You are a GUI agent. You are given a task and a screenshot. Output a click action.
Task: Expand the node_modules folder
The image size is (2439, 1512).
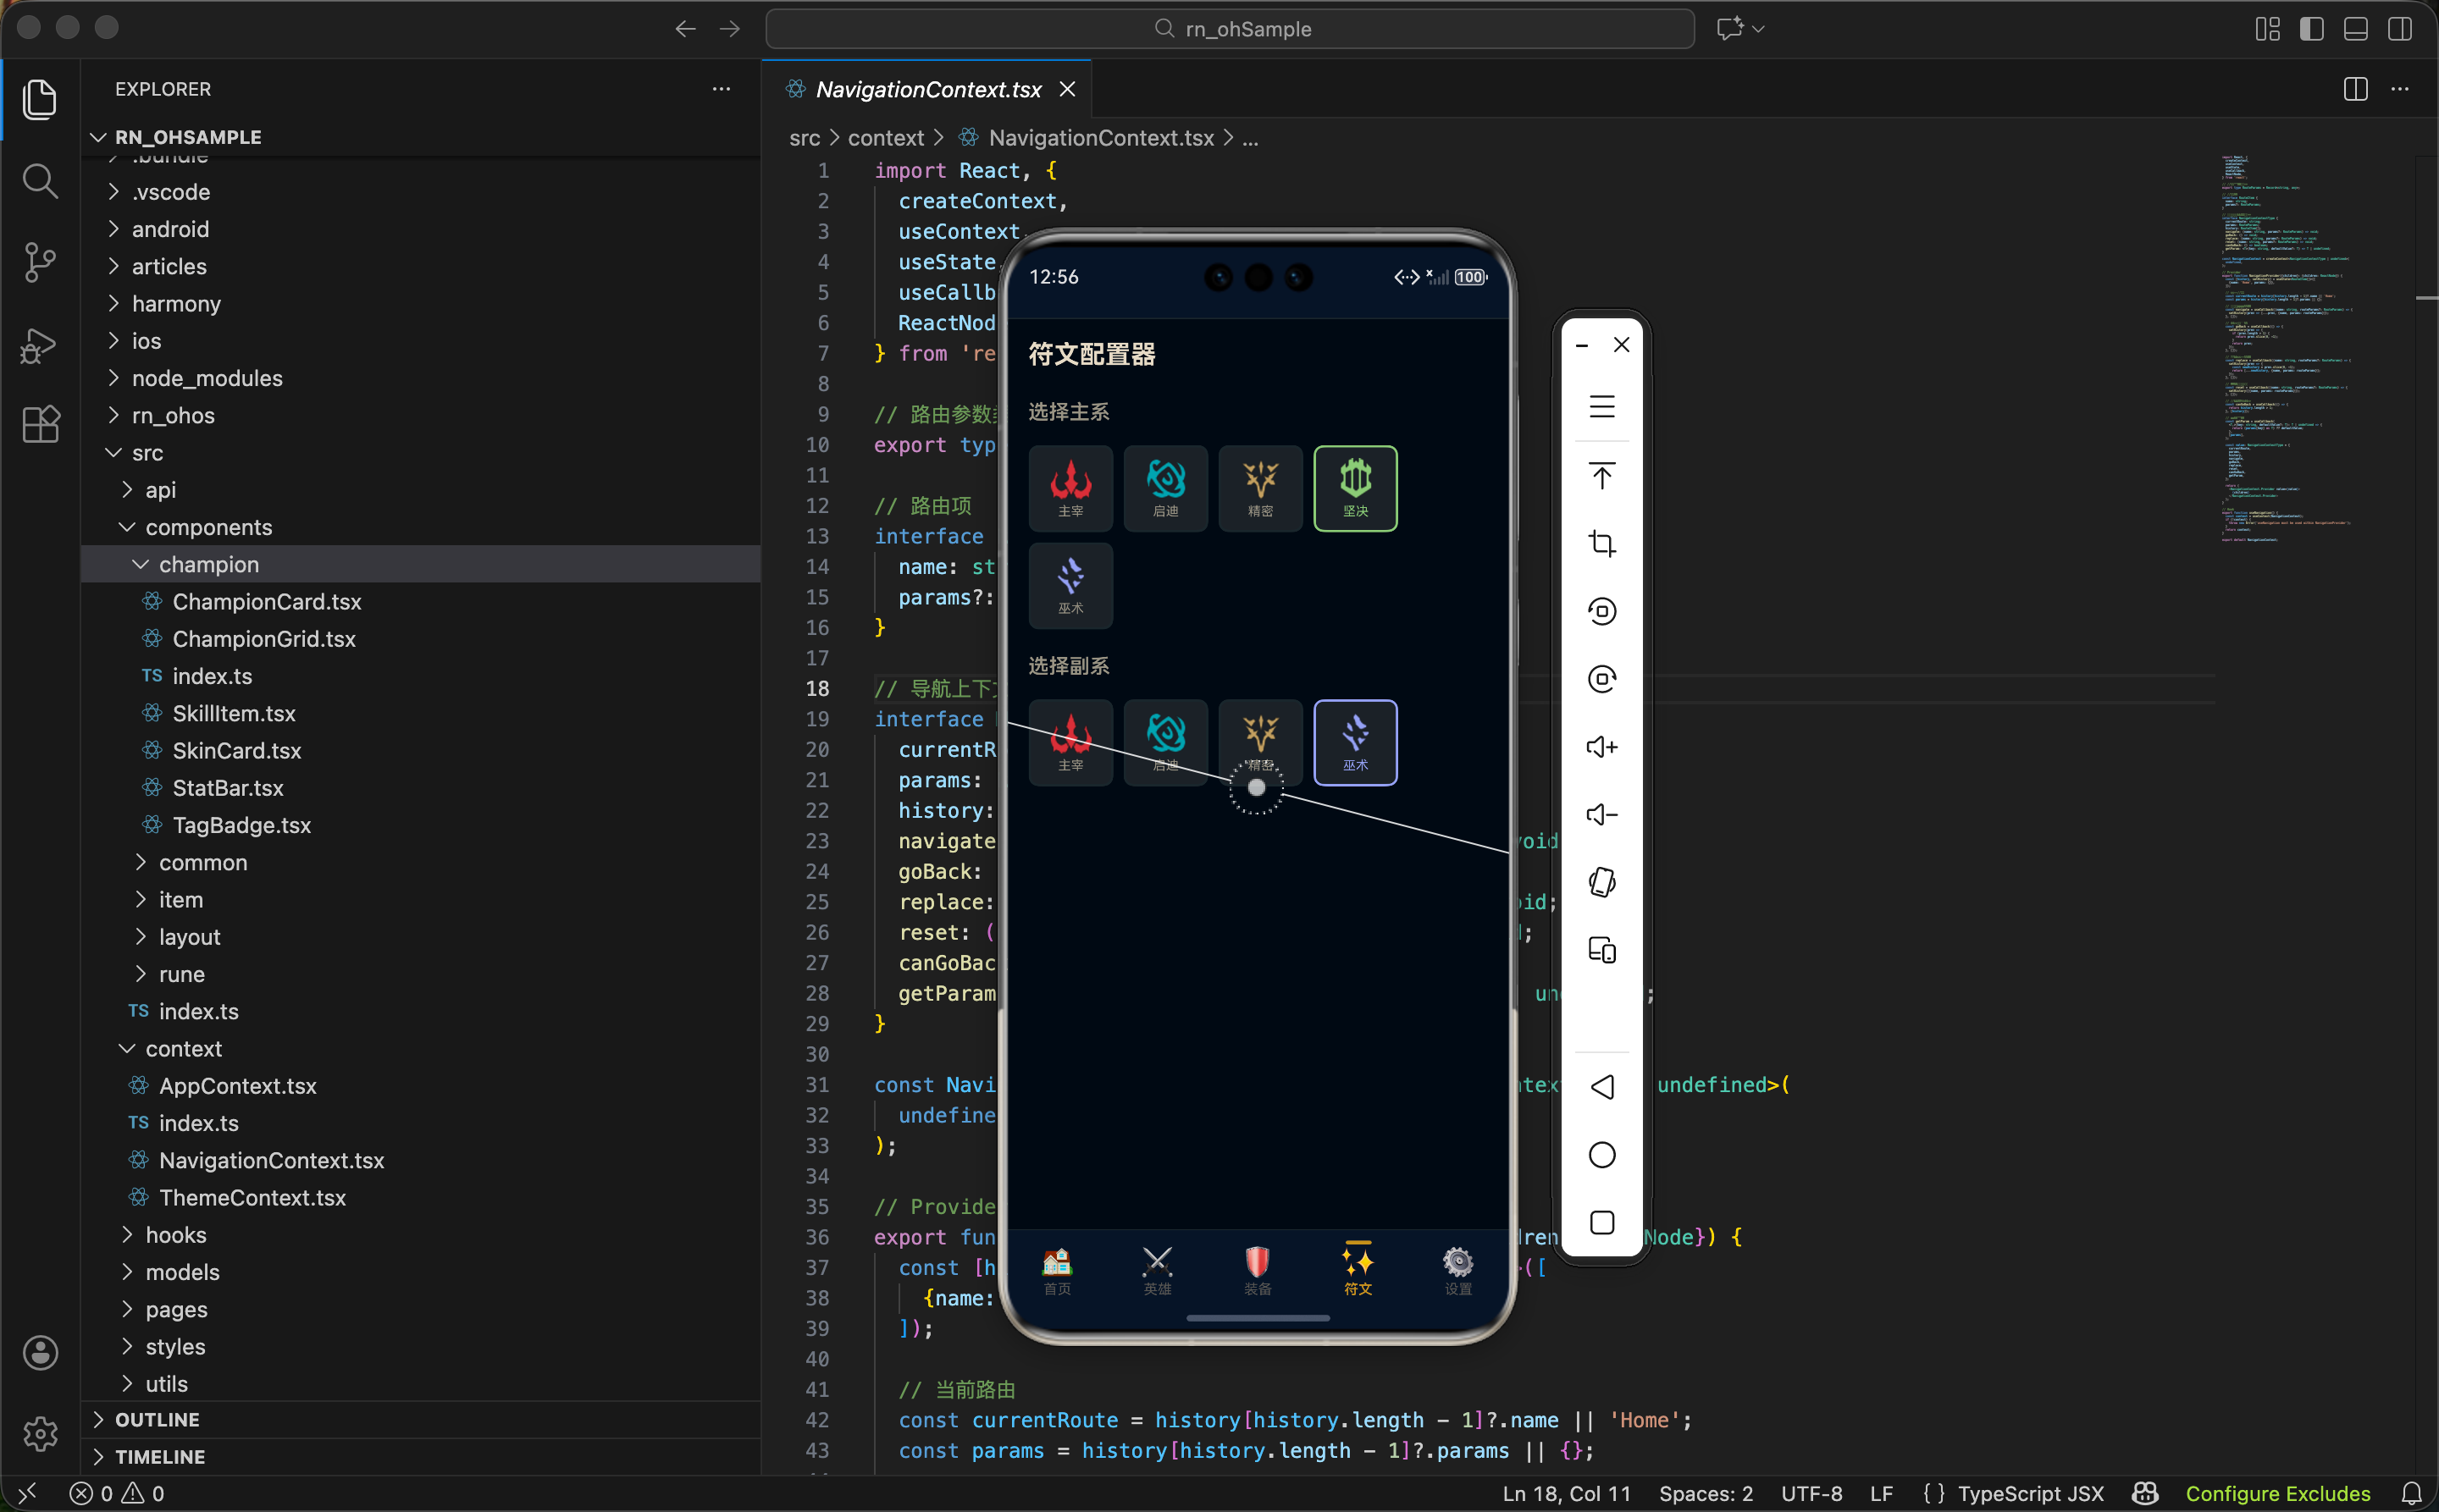click(x=207, y=378)
